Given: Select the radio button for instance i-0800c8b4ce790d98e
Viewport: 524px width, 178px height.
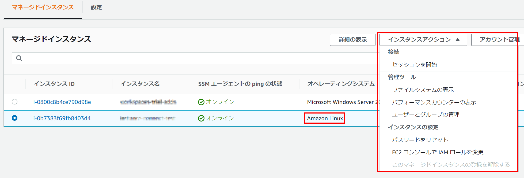Looking at the screenshot, I should point(15,102).
